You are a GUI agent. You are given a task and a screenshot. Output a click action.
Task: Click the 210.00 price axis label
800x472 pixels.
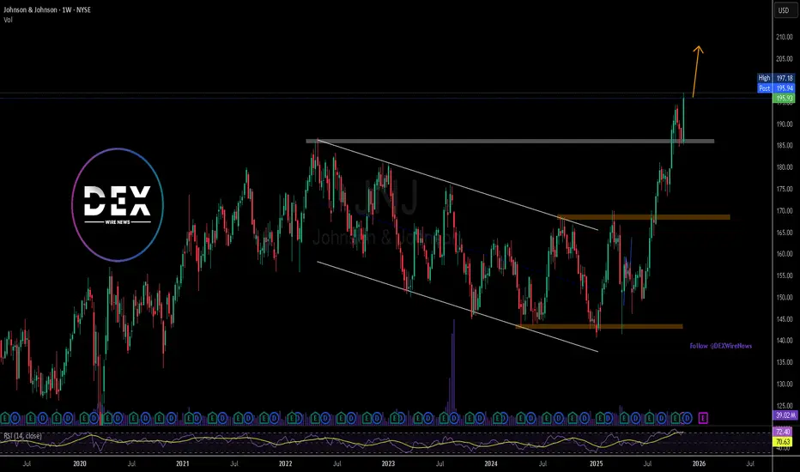[785, 37]
